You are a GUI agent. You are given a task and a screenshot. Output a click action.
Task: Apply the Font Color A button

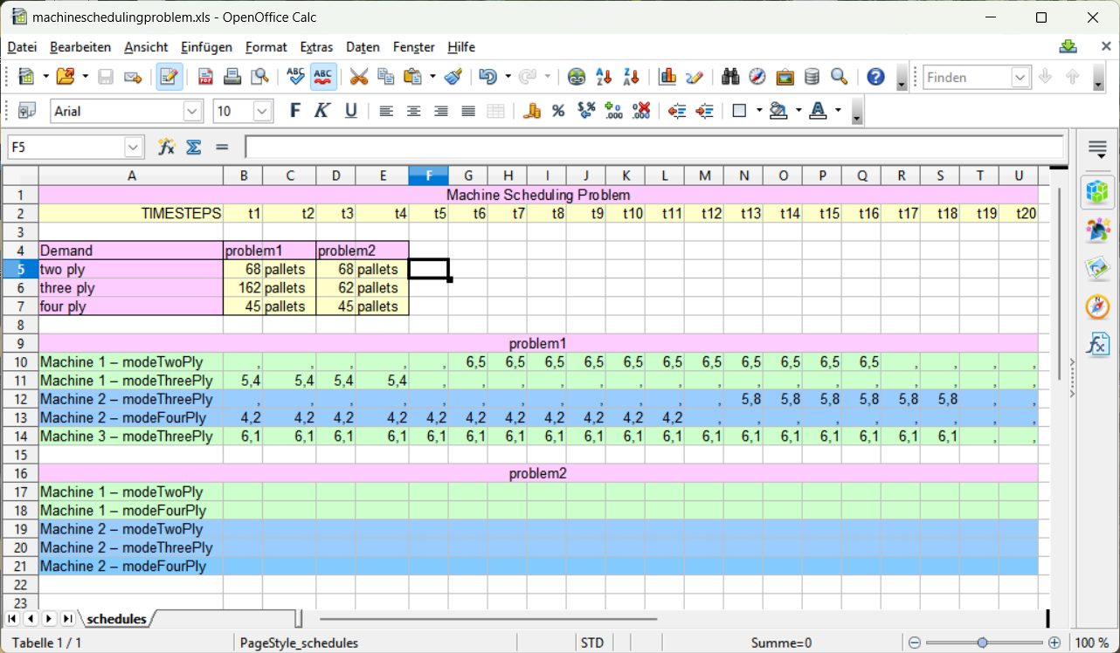click(x=819, y=111)
